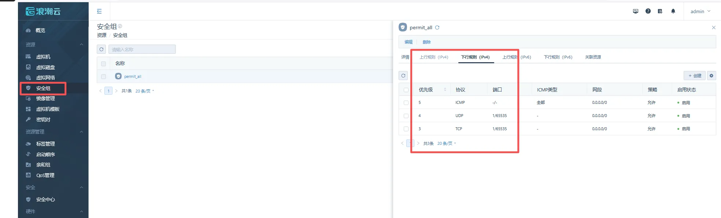Image resolution: width=721 pixels, height=218 pixels.
Task: Click the 全部 ICMP type cell
Action: click(x=541, y=102)
